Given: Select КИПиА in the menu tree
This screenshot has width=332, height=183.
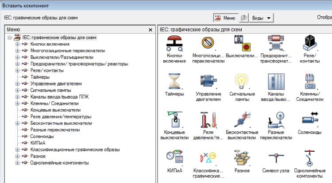Looking at the screenshot, I should pyautogui.click(x=38, y=143).
